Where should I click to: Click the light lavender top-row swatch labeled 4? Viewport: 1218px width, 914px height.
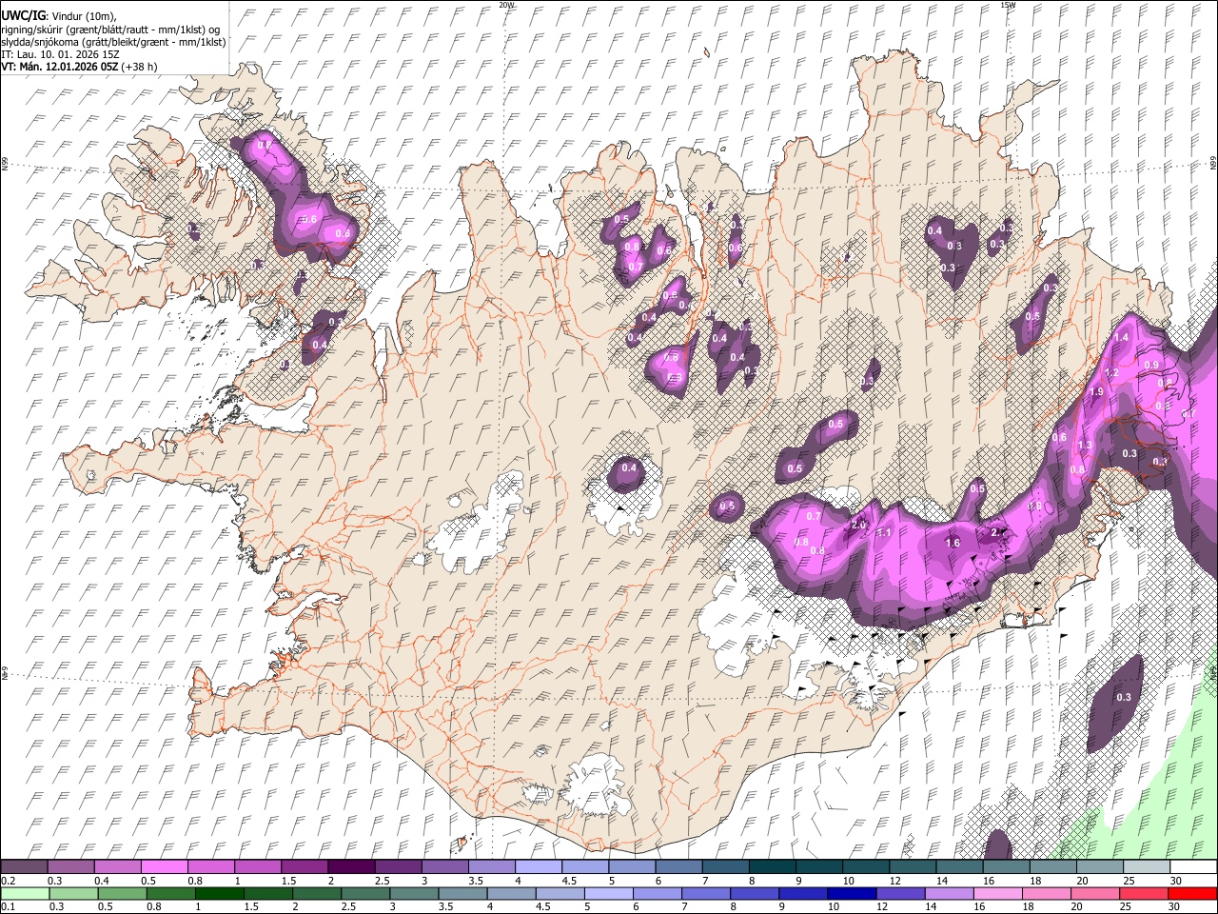[538, 866]
